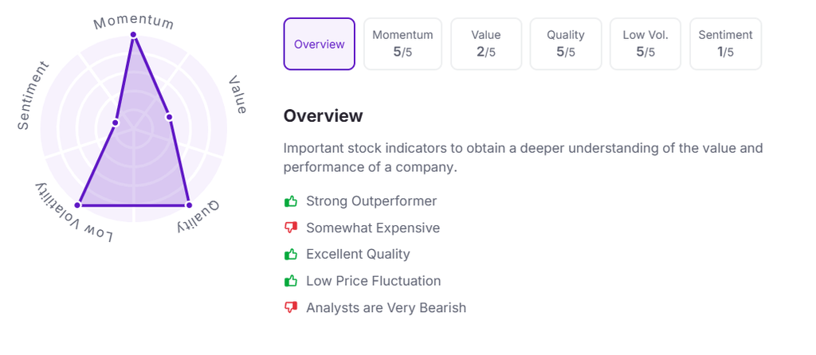Viewport: 816px width, 355px height.
Task: Switch to the Value 2/5 tab
Action: [486, 44]
